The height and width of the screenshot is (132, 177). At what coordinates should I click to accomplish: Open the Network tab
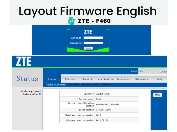(70, 79)
